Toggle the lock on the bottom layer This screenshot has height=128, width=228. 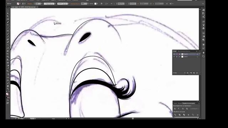tap(177, 57)
